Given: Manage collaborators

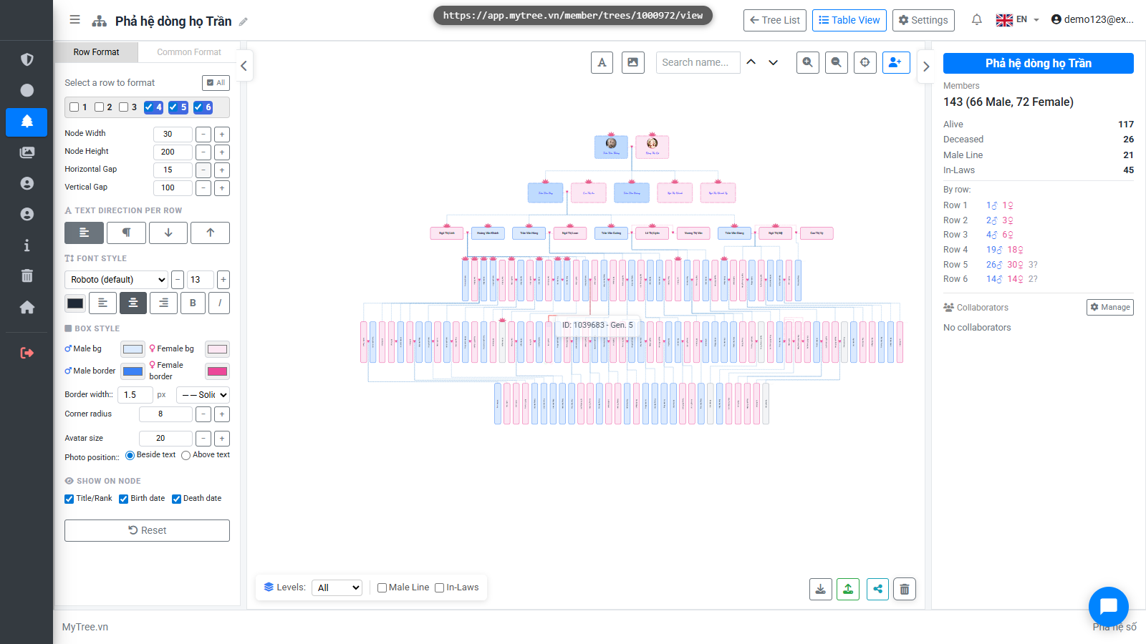Looking at the screenshot, I should 1110,307.
